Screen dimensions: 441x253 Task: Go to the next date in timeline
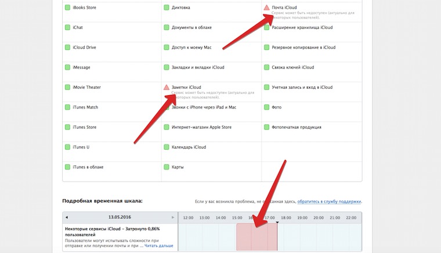[173, 218]
